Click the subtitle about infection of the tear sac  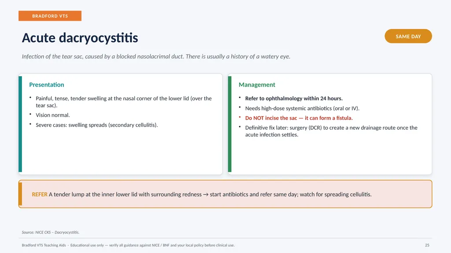pyautogui.click(x=156, y=56)
